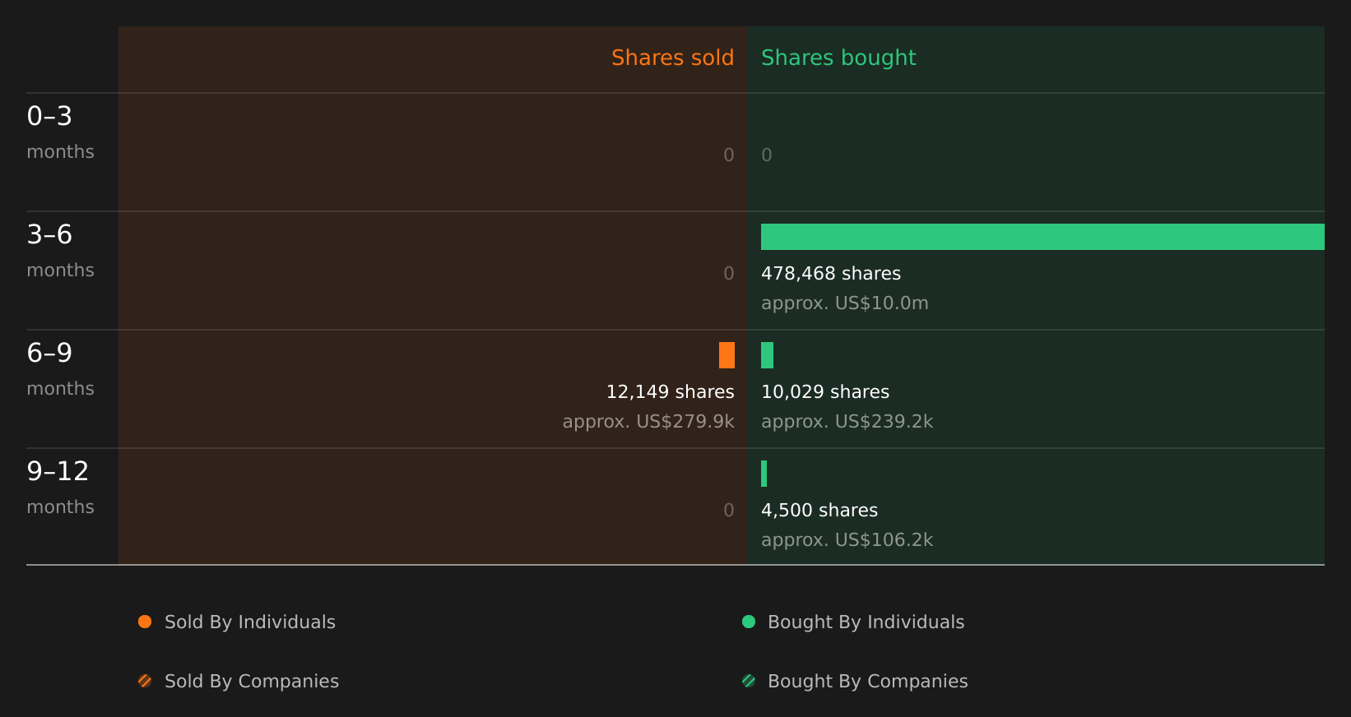1351x717 pixels.
Task: Click the approx. US$10.0m text
Action: pyautogui.click(x=845, y=303)
